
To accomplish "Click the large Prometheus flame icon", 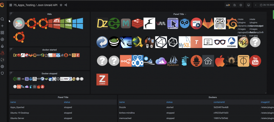I will (x=196, y=61).
